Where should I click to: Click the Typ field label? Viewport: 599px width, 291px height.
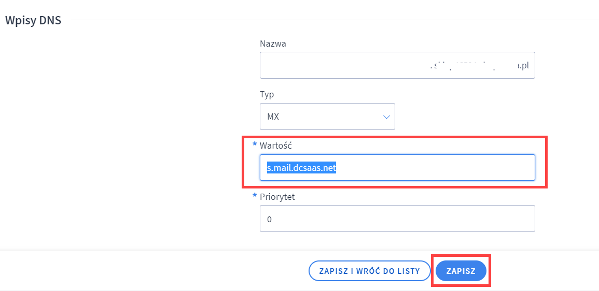(267, 94)
